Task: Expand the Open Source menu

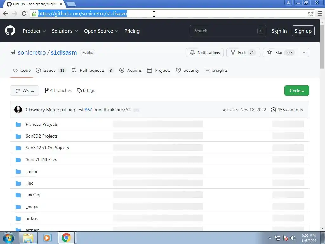Action: (101, 31)
